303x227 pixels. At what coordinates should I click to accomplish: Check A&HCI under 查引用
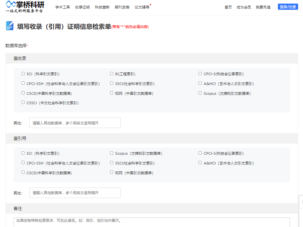(200, 163)
